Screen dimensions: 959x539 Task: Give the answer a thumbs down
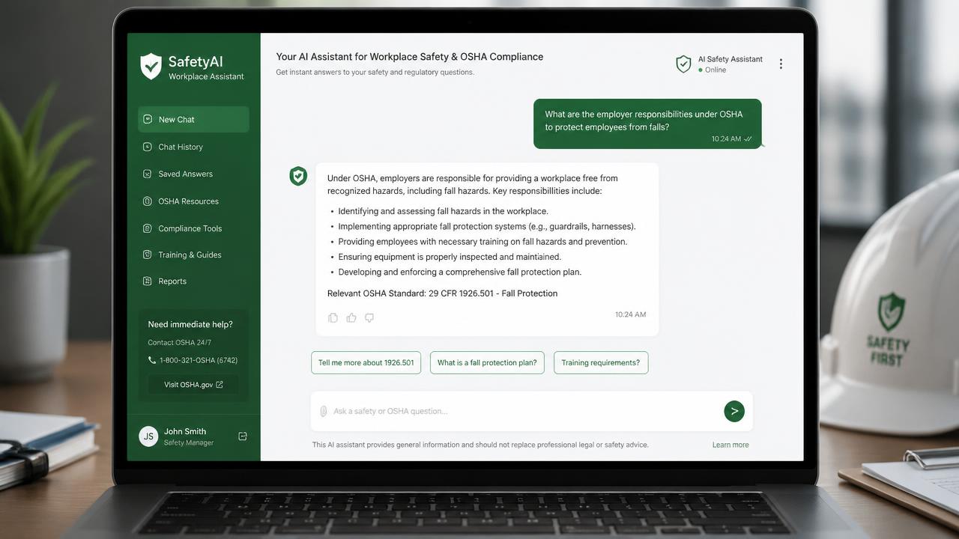pos(369,318)
